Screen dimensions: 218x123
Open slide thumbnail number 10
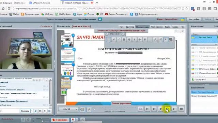tap(68, 56)
